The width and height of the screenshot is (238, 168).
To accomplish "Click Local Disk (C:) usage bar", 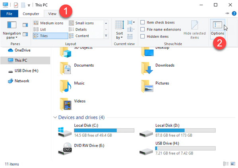I will pos(104,130).
